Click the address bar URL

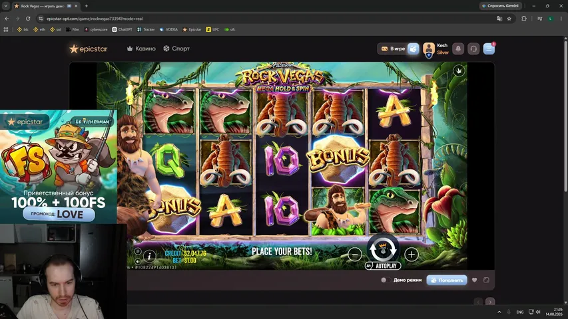pos(95,19)
